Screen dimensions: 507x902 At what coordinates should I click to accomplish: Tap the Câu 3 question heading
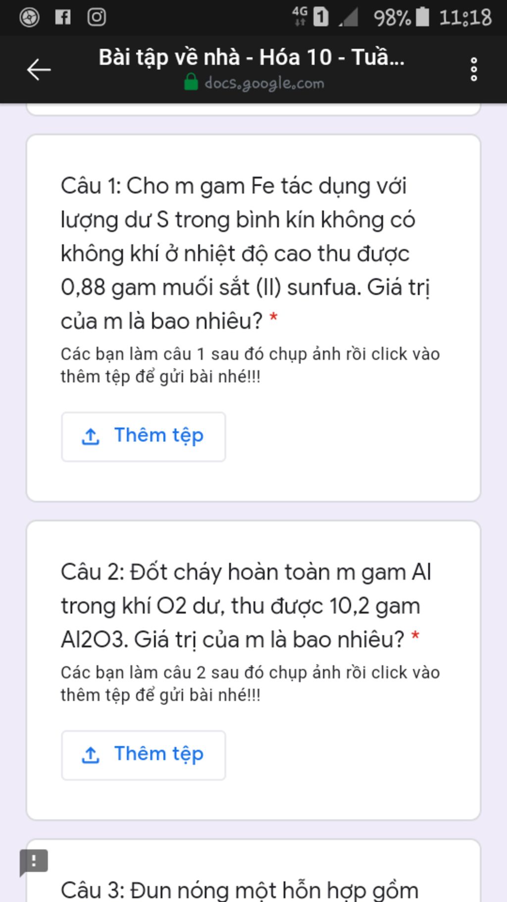(x=240, y=890)
